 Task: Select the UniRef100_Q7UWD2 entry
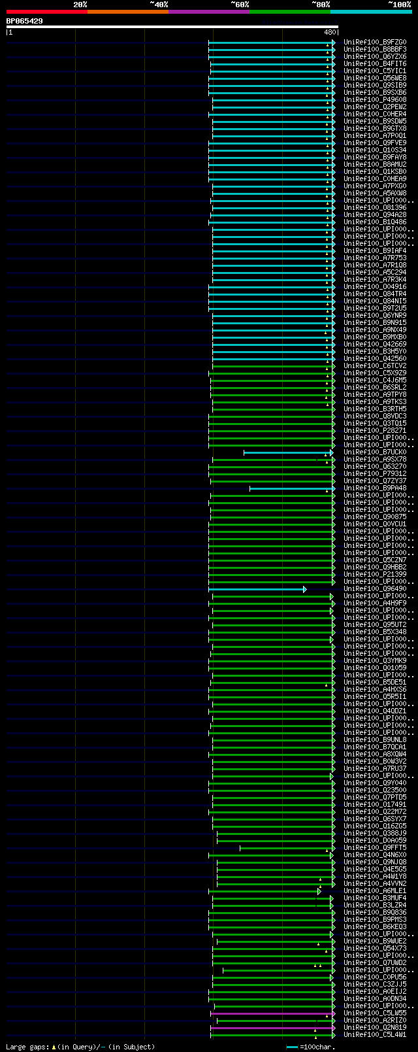[x=375, y=963]
